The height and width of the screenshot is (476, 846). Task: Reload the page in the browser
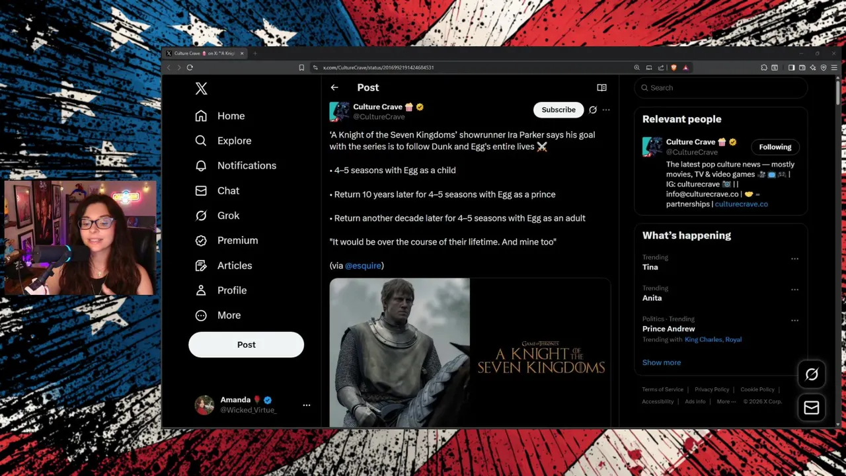pyautogui.click(x=190, y=67)
